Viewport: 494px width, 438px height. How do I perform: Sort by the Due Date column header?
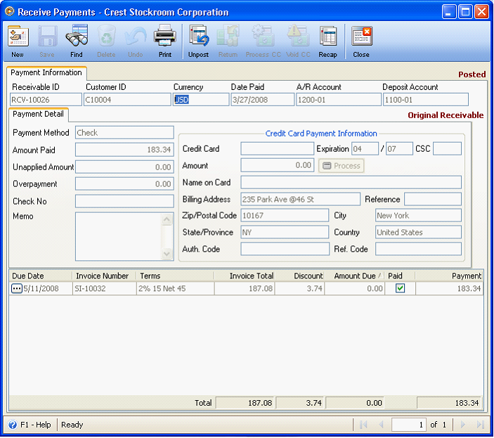click(x=41, y=276)
